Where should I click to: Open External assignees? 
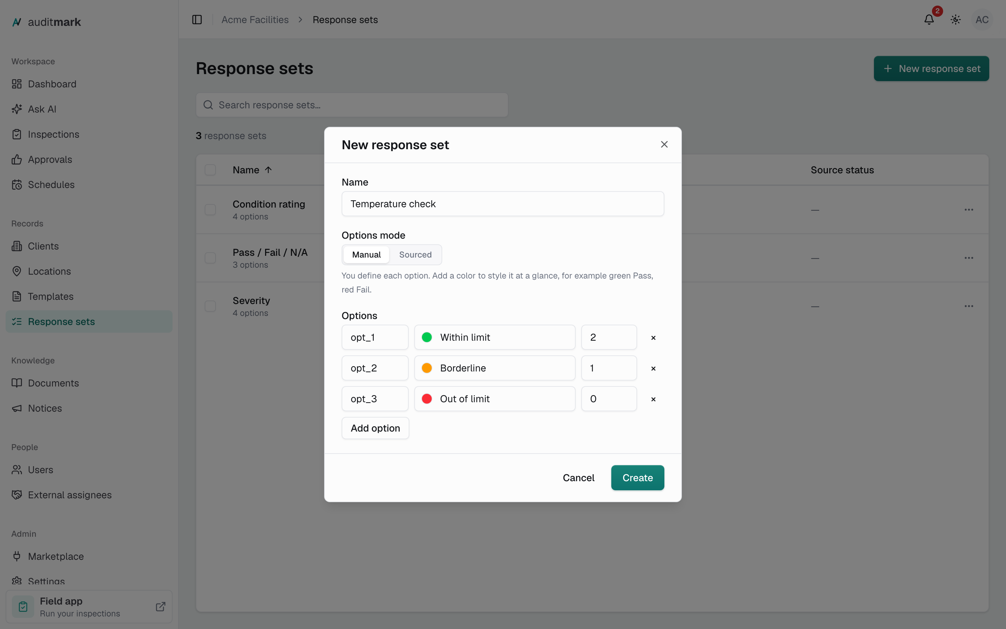89,495
